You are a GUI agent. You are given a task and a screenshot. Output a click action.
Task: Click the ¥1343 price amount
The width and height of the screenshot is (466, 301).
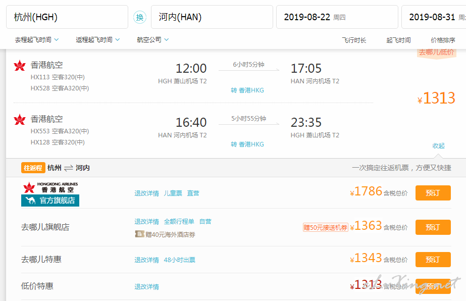pyautogui.click(x=366, y=258)
